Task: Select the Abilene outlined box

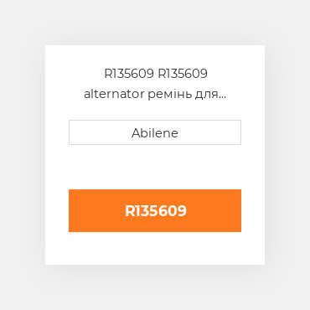Action: pos(155,132)
